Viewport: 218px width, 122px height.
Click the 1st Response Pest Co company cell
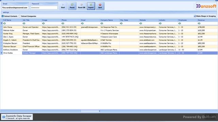pyautogui.click(x=110, y=27)
